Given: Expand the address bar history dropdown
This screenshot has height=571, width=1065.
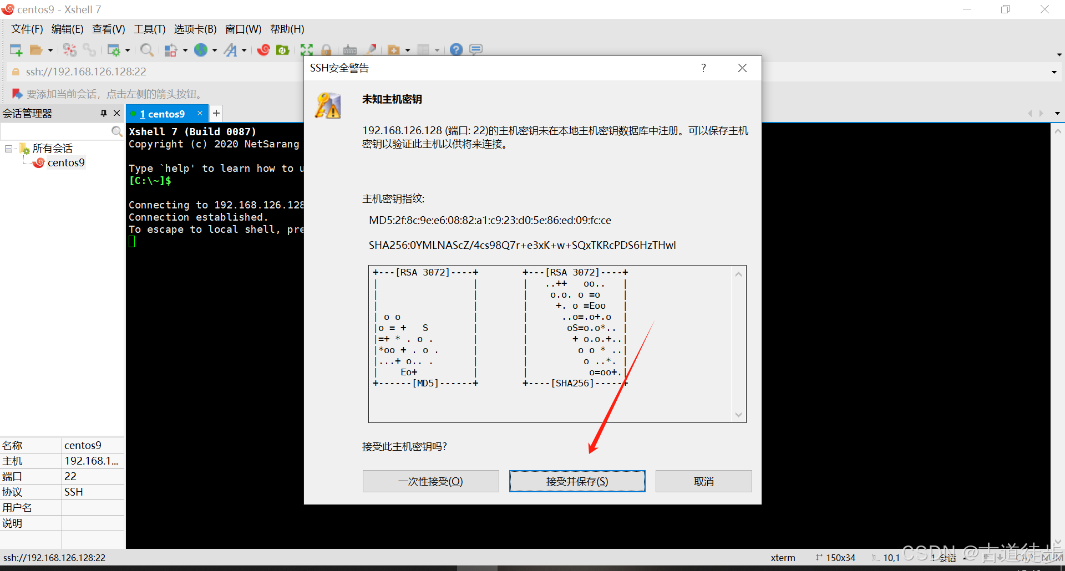Looking at the screenshot, I should coord(1054,72).
